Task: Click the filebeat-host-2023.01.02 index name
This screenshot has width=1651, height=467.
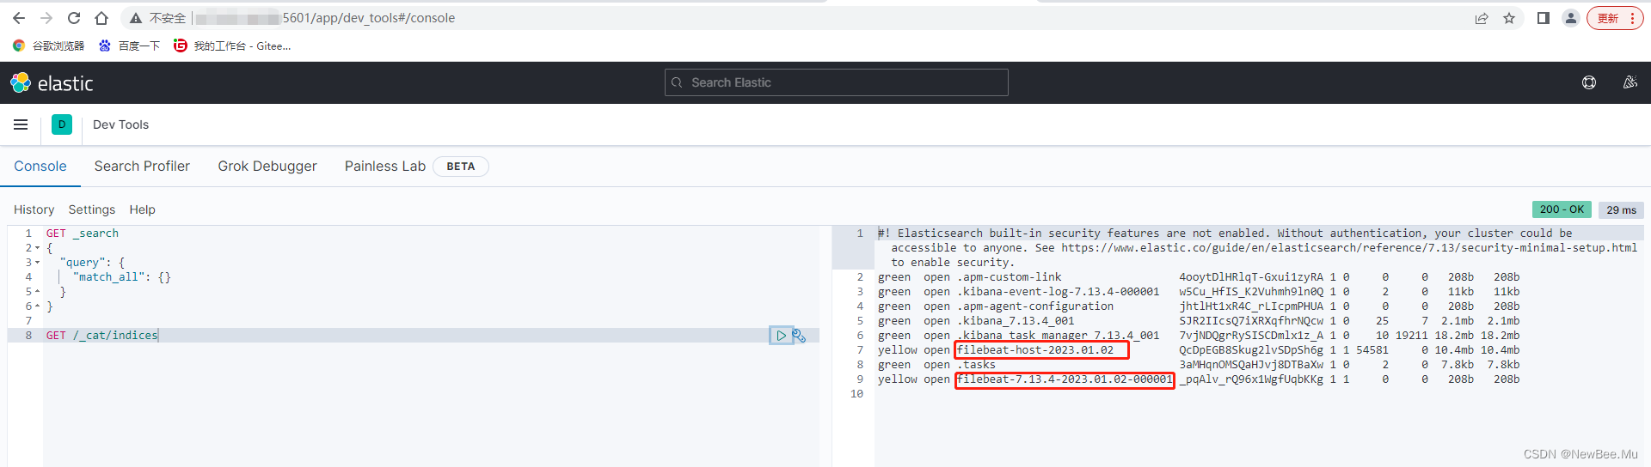Action: click(1035, 350)
